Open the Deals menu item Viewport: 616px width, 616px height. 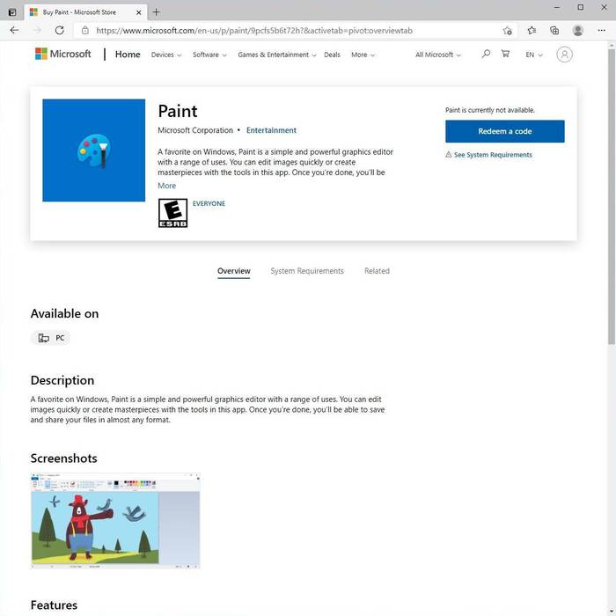(332, 55)
